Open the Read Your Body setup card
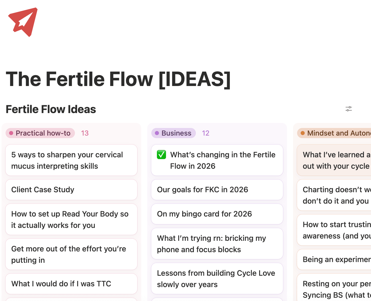 (71, 220)
